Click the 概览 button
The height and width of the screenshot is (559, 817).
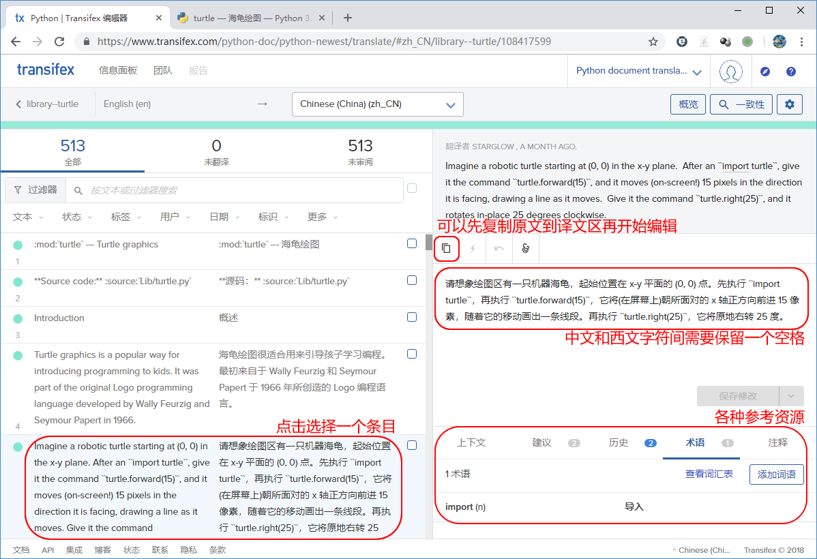coord(688,104)
